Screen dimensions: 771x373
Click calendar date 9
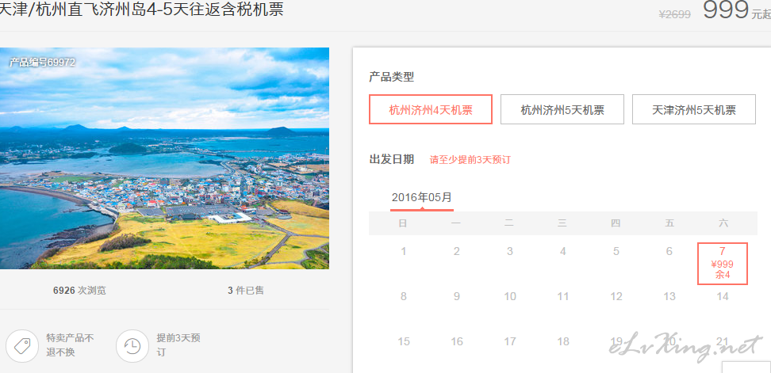457,296
